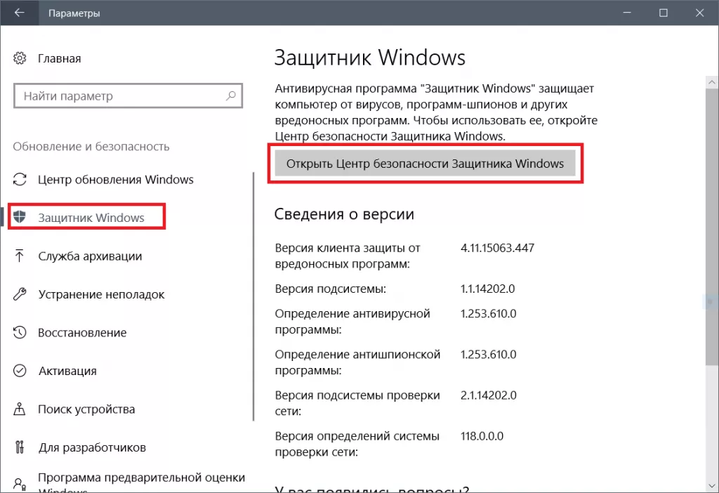Click the search magnifier icon
This screenshot has height=493, width=719.
pyautogui.click(x=232, y=96)
